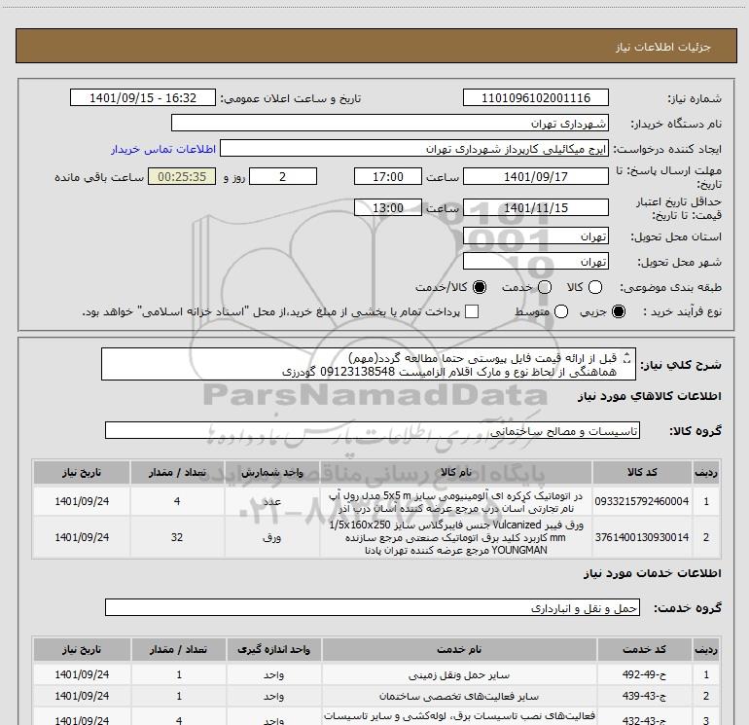Click service code ج-43-439
The image size is (749, 725).
pos(644,697)
